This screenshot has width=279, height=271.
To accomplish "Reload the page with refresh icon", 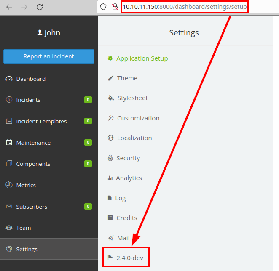I will (40, 7).
